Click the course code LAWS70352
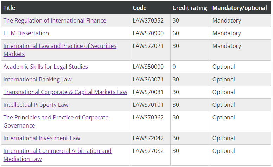 (x=148, y=20)
